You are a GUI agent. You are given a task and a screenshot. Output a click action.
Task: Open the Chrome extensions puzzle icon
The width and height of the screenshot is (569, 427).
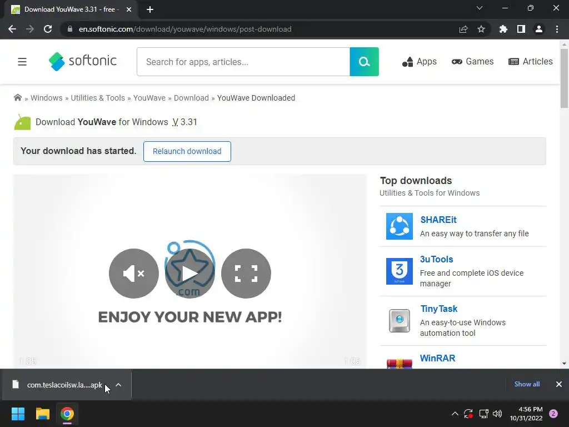coord(503,29)
